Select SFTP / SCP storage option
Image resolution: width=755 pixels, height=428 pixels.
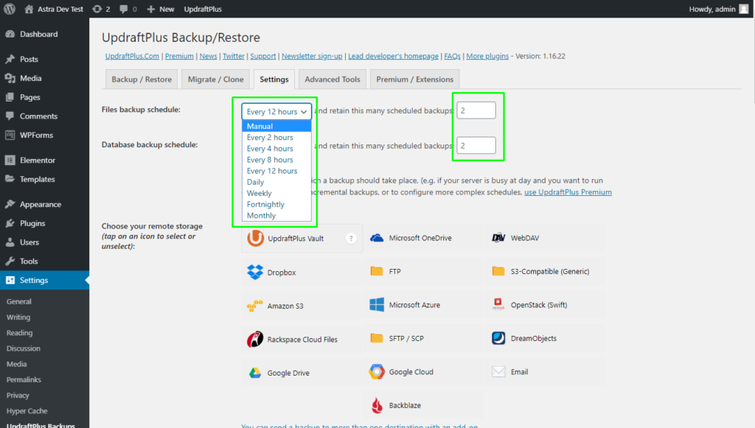[422, 338]
